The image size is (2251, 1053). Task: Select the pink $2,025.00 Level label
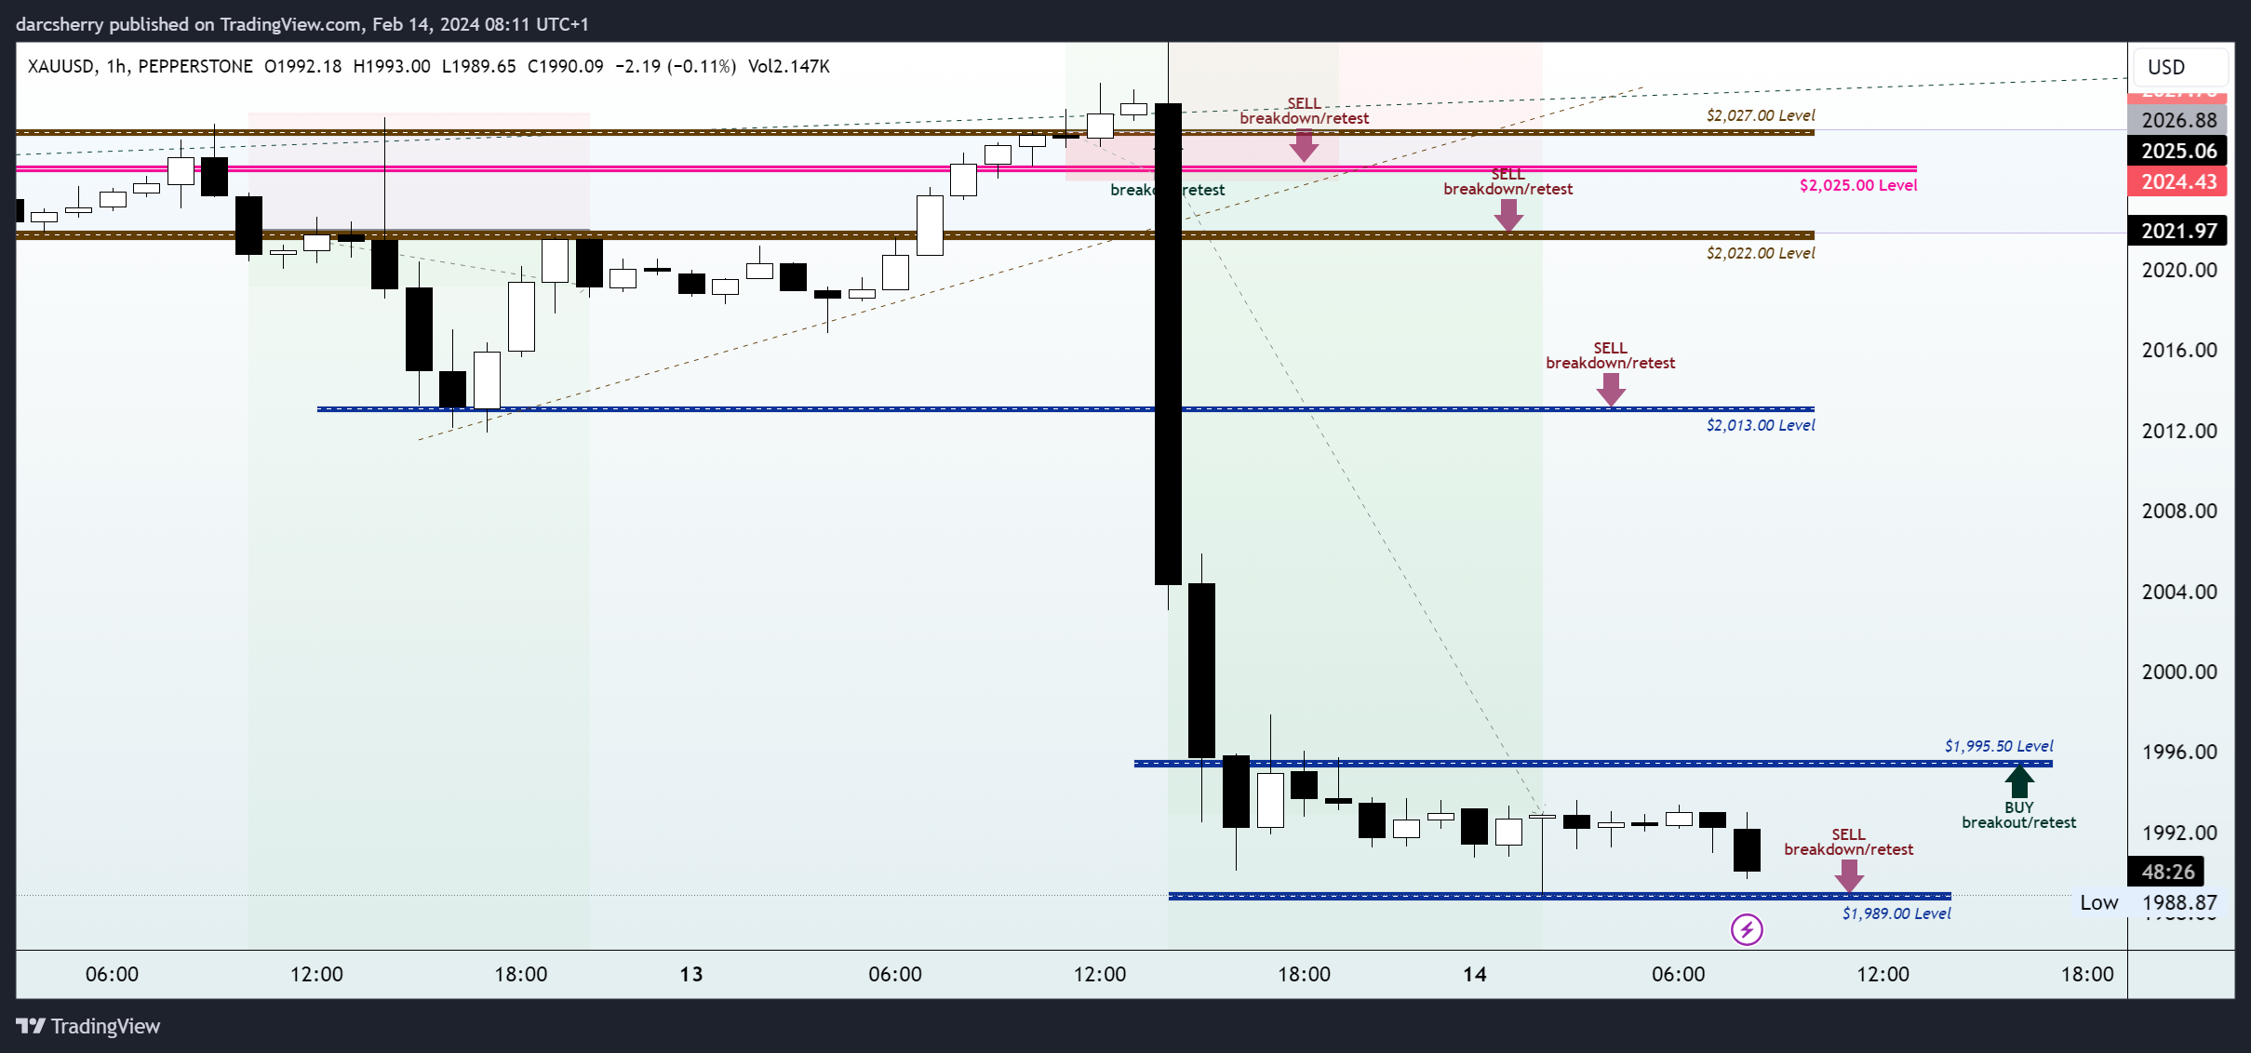(1858, 185)
